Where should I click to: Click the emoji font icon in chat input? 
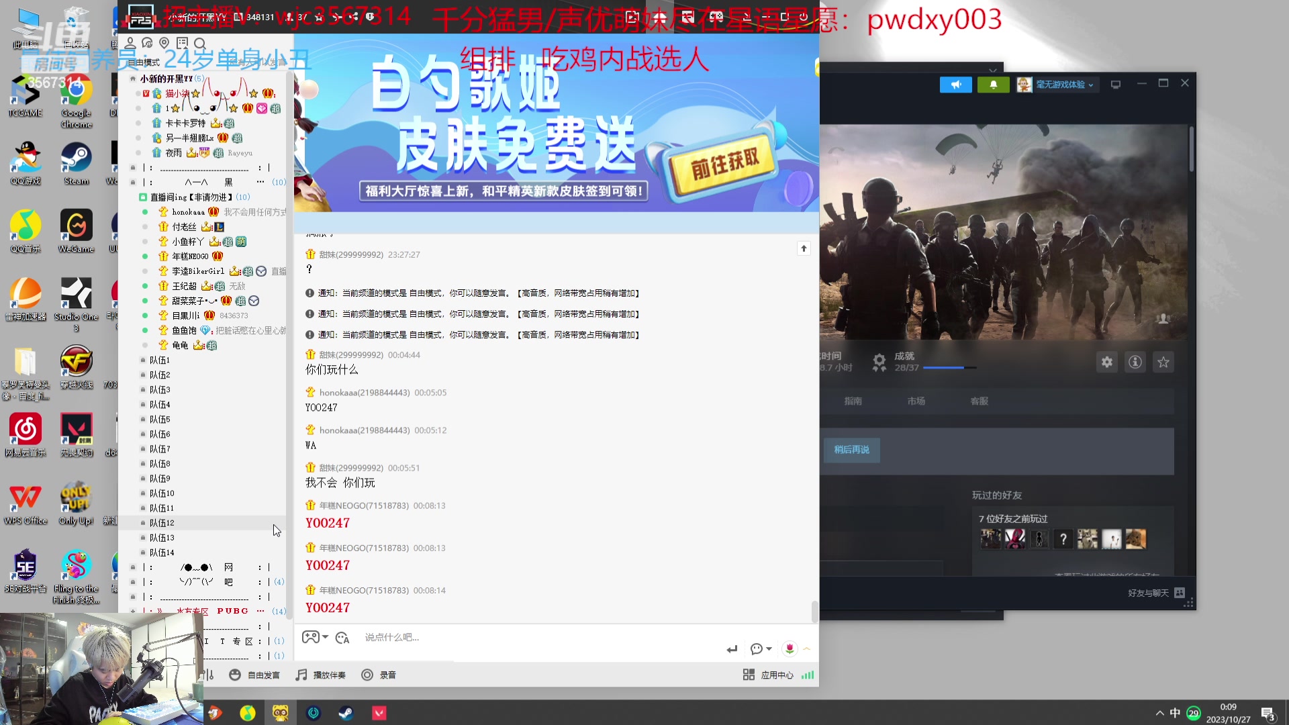(342, 638)
